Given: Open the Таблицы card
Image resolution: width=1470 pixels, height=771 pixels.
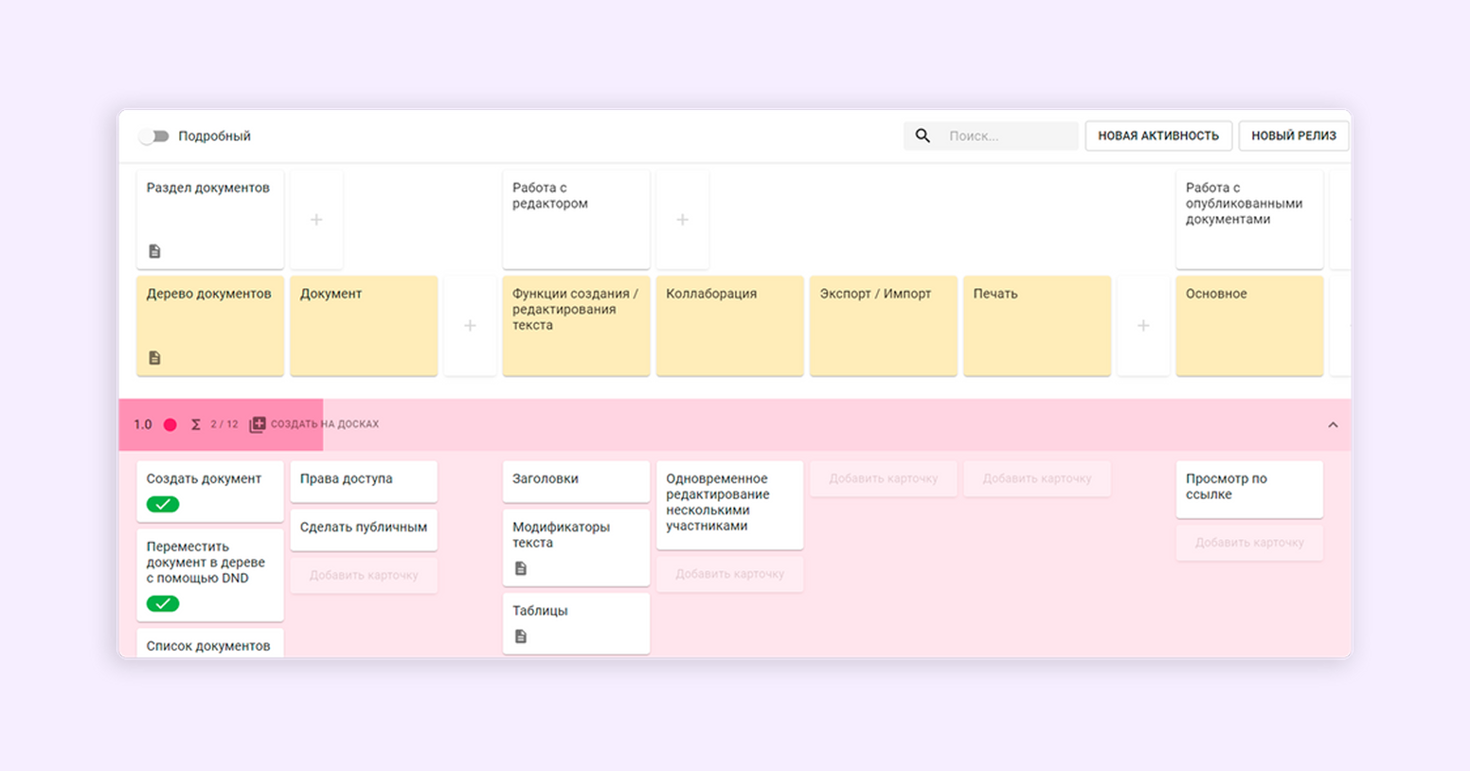Looking at the screenshot, I should tap(576, 623).
